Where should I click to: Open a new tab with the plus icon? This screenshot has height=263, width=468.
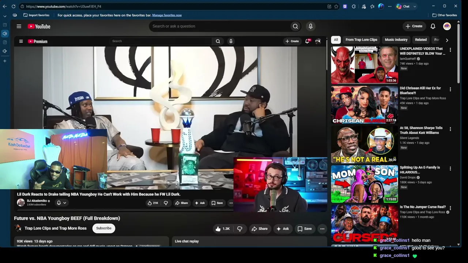5,61
